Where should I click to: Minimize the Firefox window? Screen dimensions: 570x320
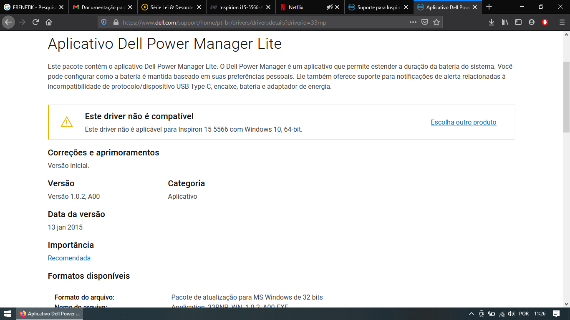click(522, 7)
